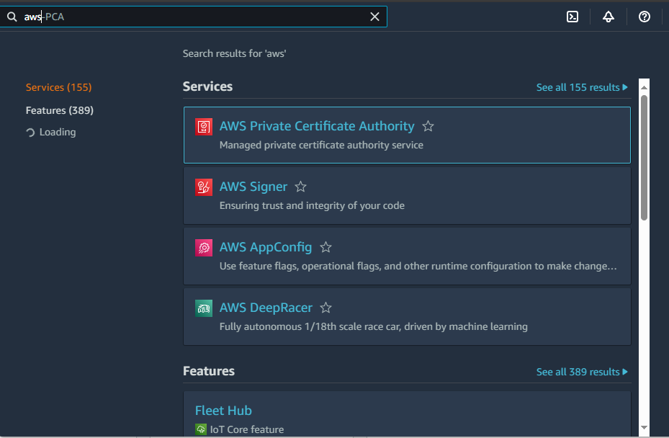The height and width of the screenshot is (438, 669).
Task: Open the help question mark icon
Action: coord(645,17)
